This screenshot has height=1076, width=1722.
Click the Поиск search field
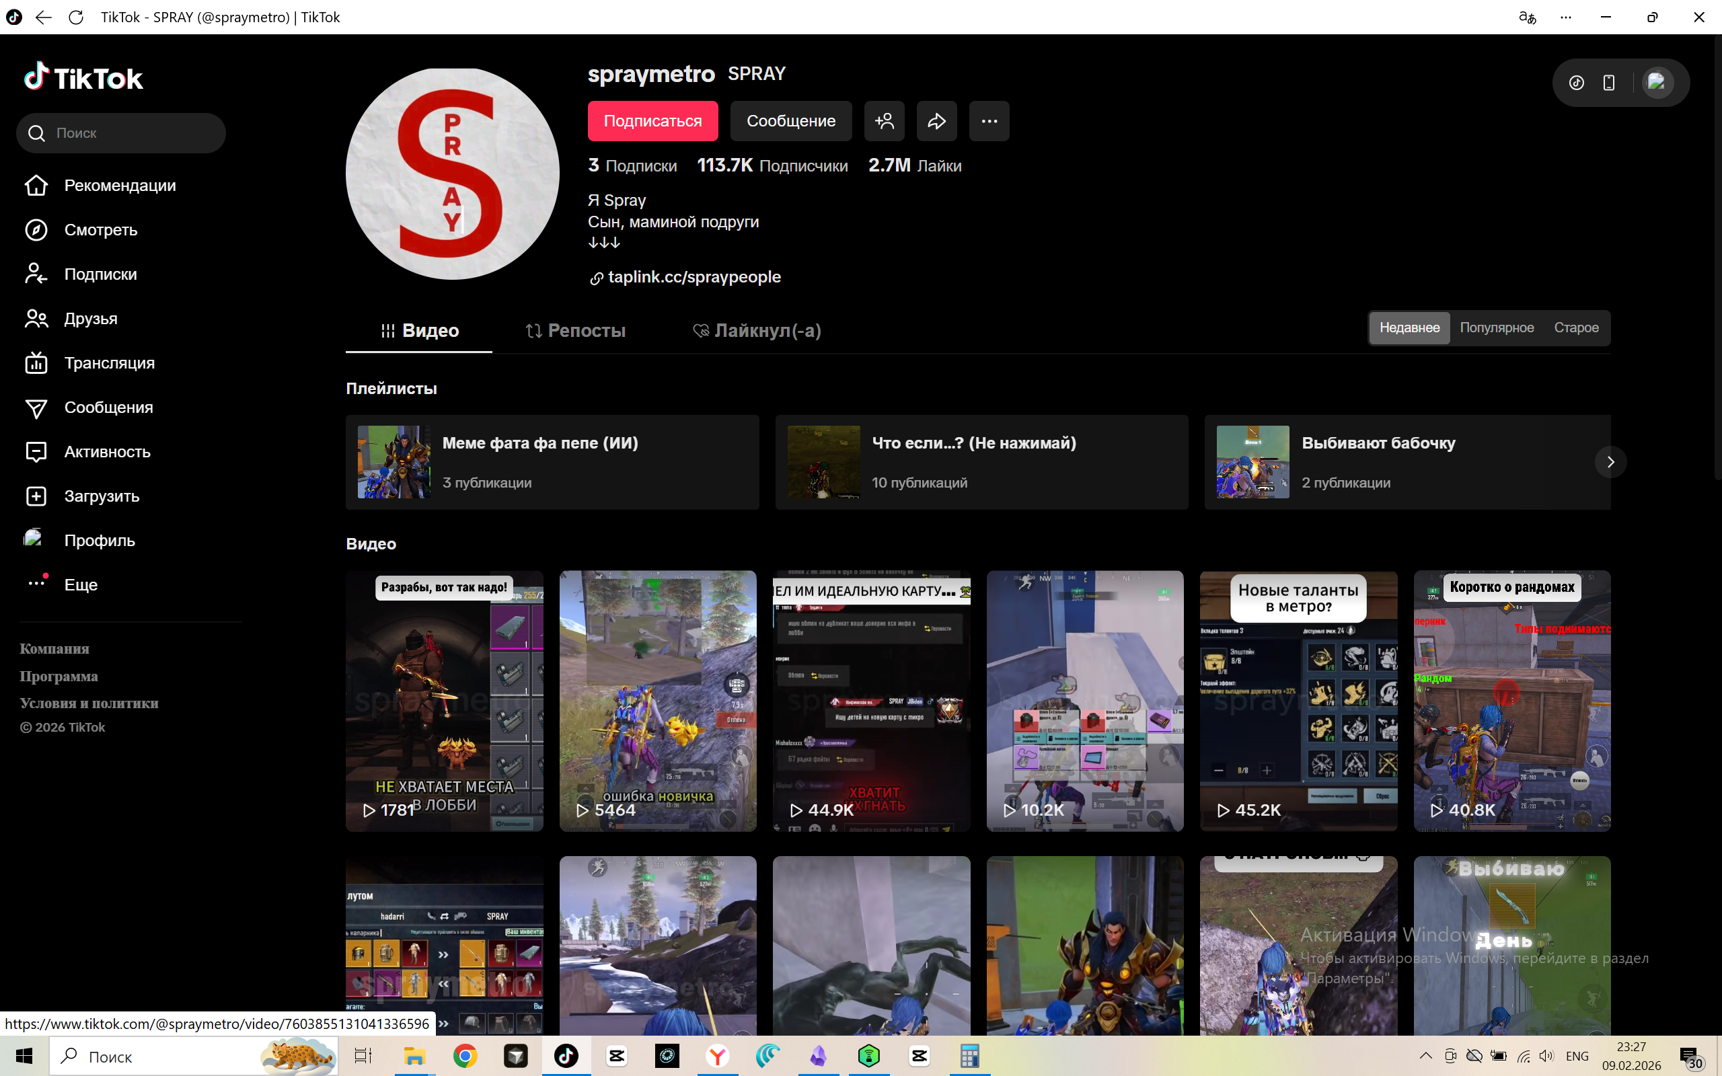point(132,133)
